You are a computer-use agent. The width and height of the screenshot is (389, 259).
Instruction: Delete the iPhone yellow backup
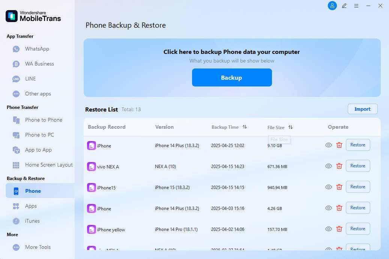click(x=339, y=229)
